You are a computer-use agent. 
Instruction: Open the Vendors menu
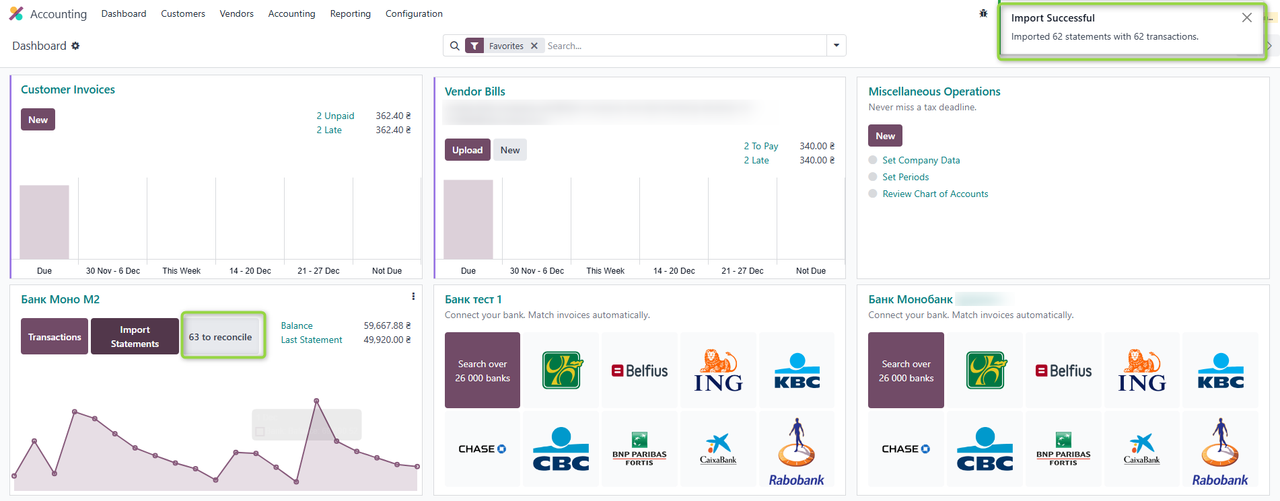[x=236, y=13]
